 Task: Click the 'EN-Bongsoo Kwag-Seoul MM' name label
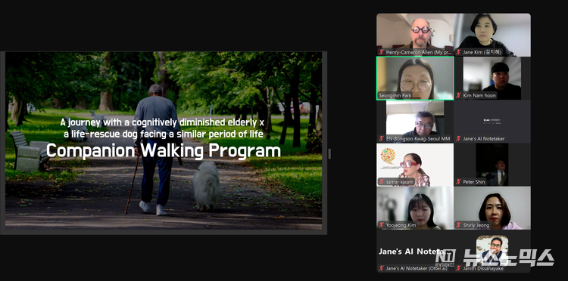click(417, 139)
